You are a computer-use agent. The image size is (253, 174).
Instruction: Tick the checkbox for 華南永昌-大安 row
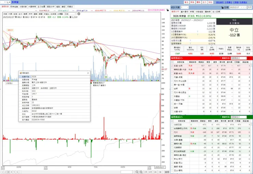[x=172, y=69]
